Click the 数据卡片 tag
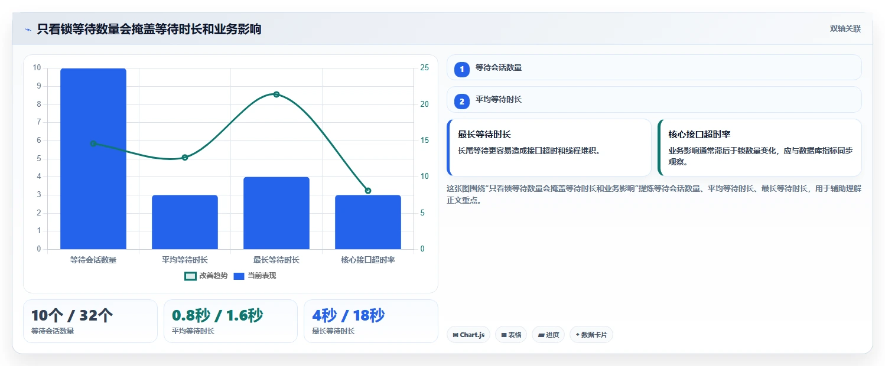The height and width of the screenshot is (366, 885). tap(591, 335)
